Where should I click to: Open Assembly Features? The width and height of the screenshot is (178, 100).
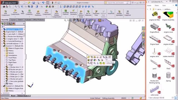(x=66, y=12)
